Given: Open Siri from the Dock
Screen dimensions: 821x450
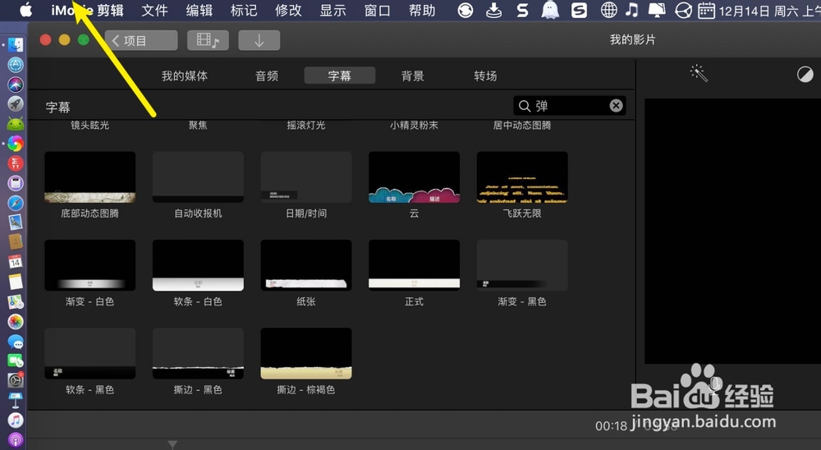Looking at the screenshot, I should [15, 84].
